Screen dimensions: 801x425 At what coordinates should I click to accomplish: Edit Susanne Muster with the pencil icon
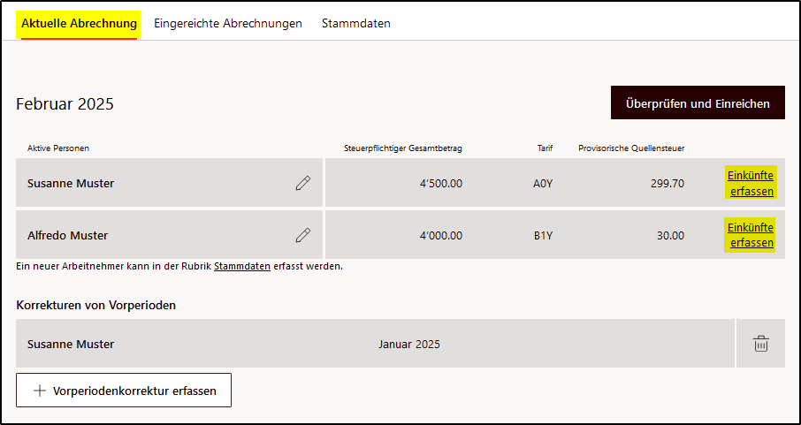303,183
